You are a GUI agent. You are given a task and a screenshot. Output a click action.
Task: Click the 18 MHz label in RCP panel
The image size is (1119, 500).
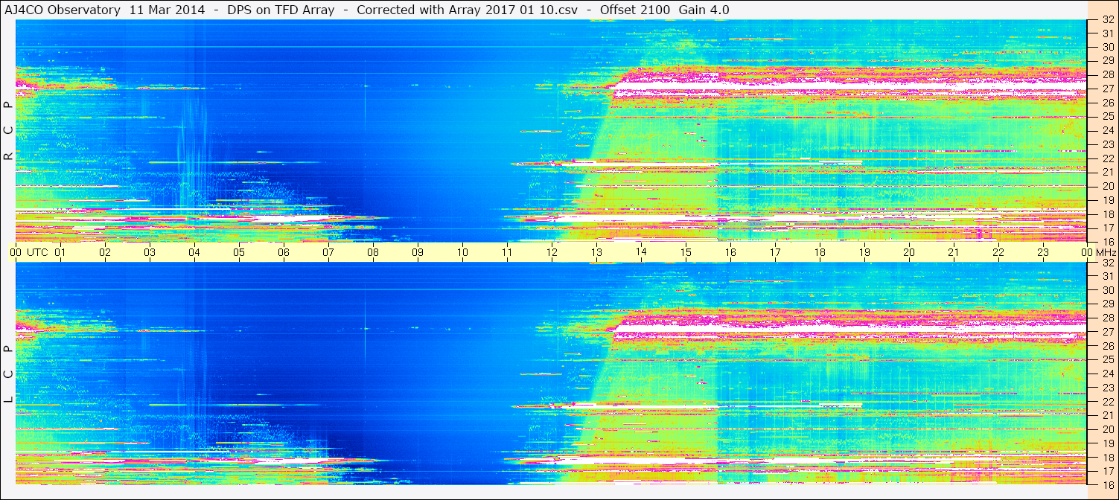point(1107,214)
